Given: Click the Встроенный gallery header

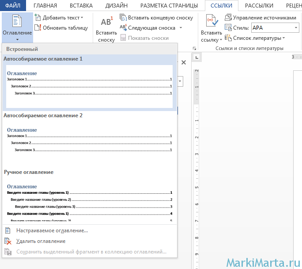Looking at the screenshot, I should coord(90,49).
